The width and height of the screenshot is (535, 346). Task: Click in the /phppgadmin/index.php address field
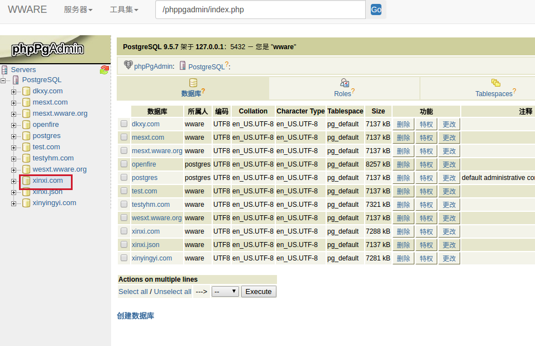click(x=260, y=10)
